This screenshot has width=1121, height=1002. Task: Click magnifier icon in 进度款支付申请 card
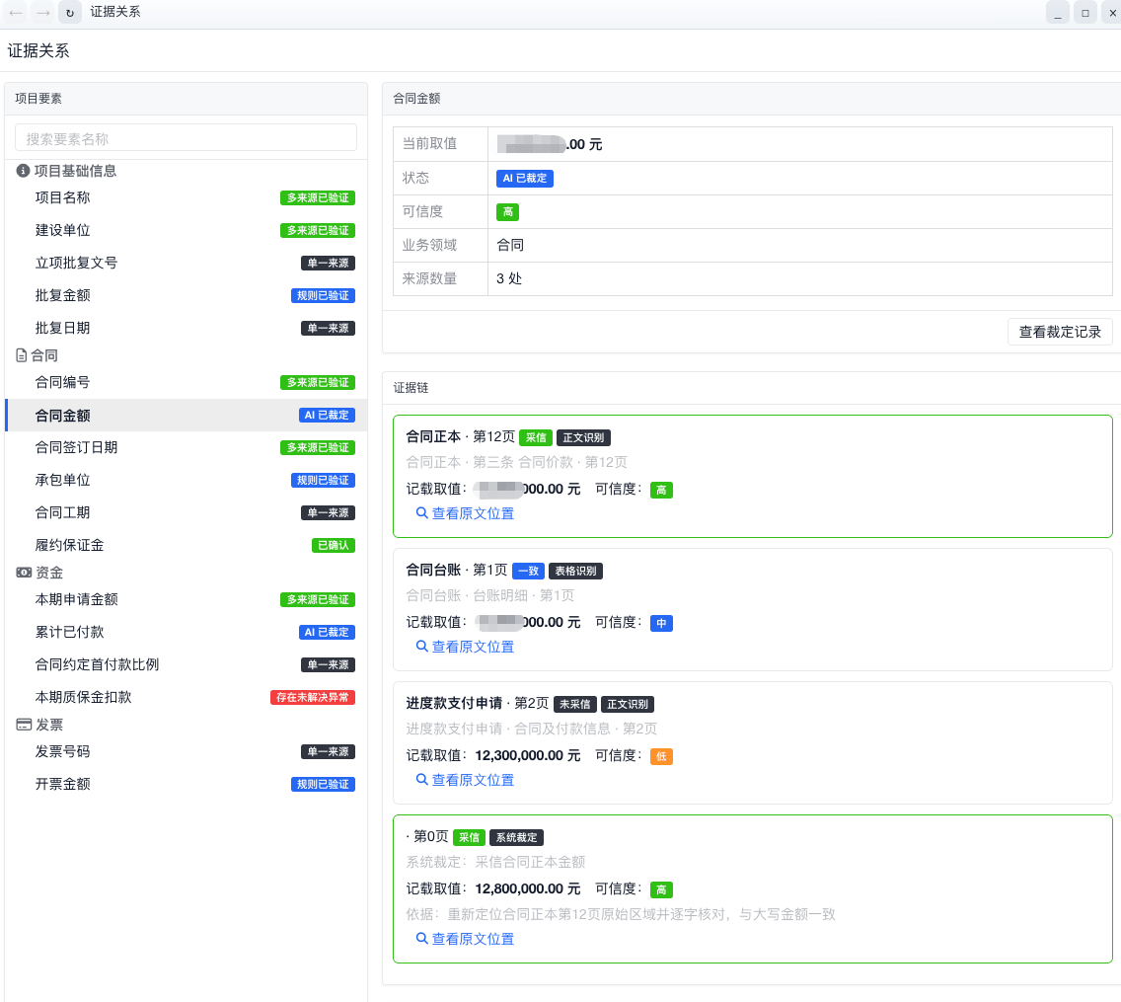(421, 780)
